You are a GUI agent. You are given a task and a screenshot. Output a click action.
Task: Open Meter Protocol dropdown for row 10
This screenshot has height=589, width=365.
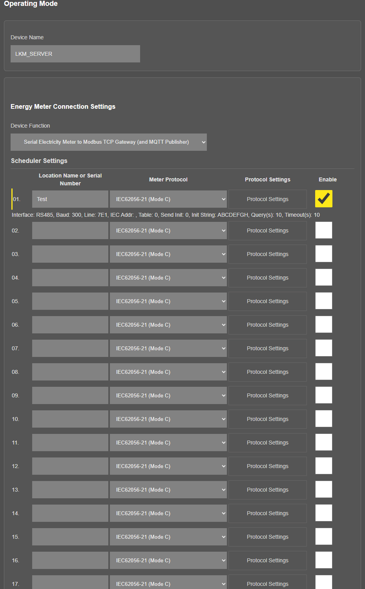tap(168, 419)
